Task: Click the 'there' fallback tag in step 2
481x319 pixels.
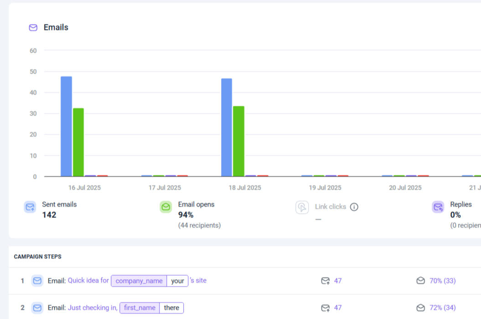Action: [171, 308]
